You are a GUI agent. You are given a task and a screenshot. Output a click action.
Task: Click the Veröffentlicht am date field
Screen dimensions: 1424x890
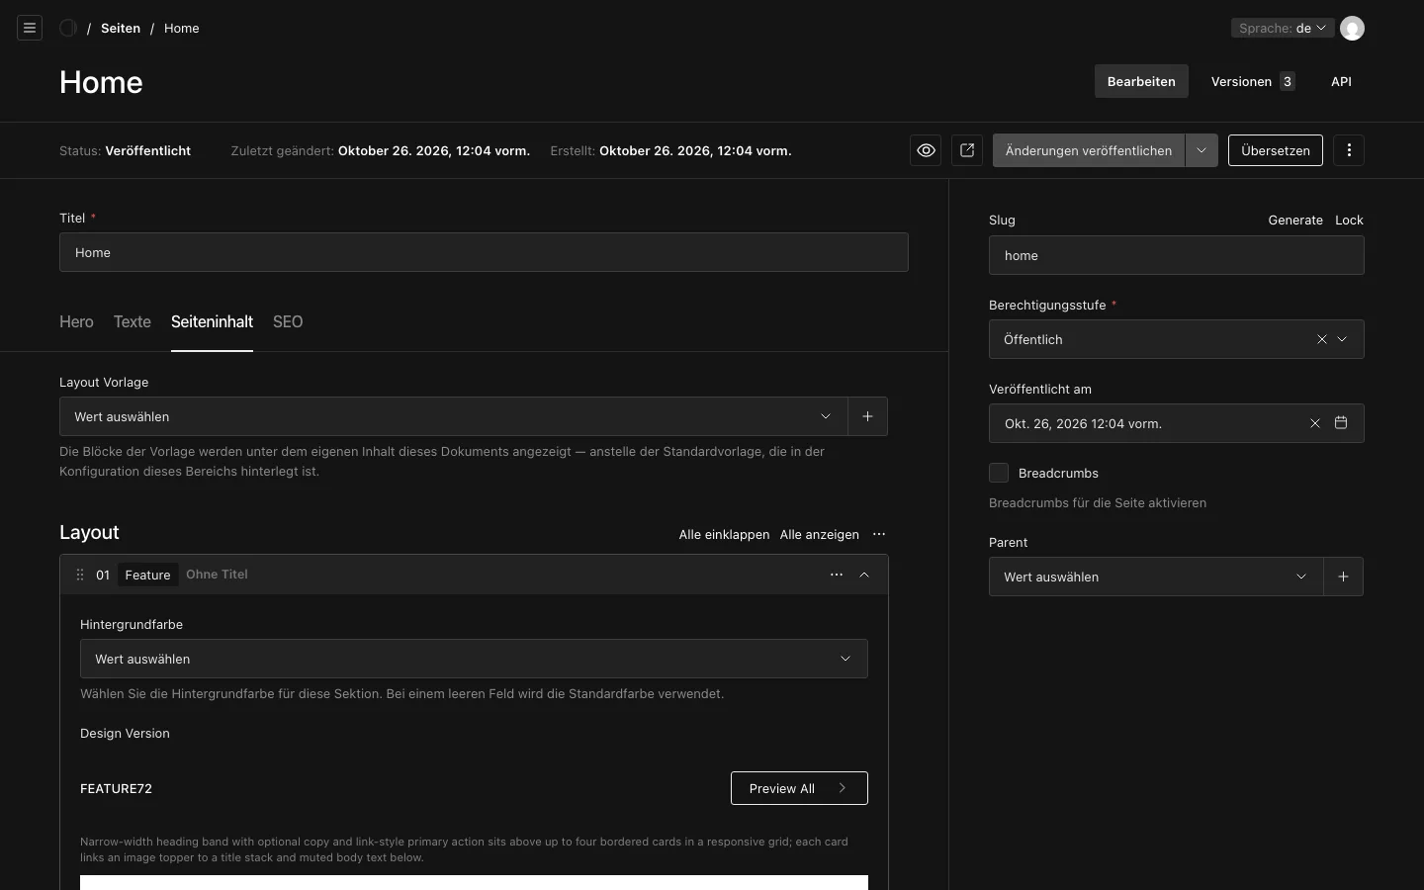click(x=1177, y=423)
